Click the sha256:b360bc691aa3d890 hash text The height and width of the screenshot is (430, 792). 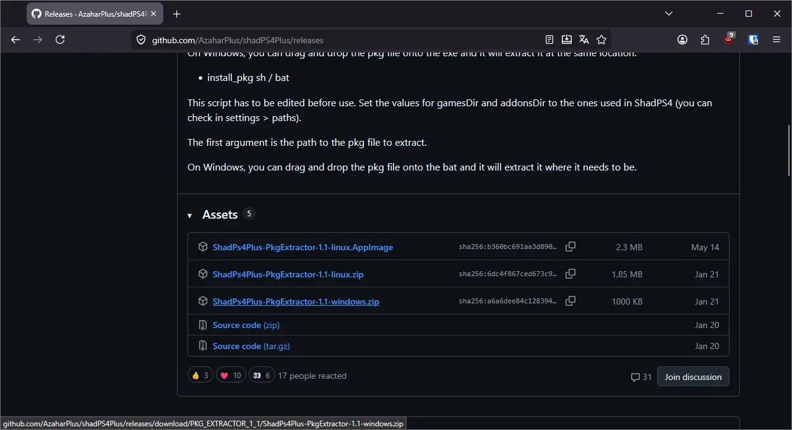(508, 247)
